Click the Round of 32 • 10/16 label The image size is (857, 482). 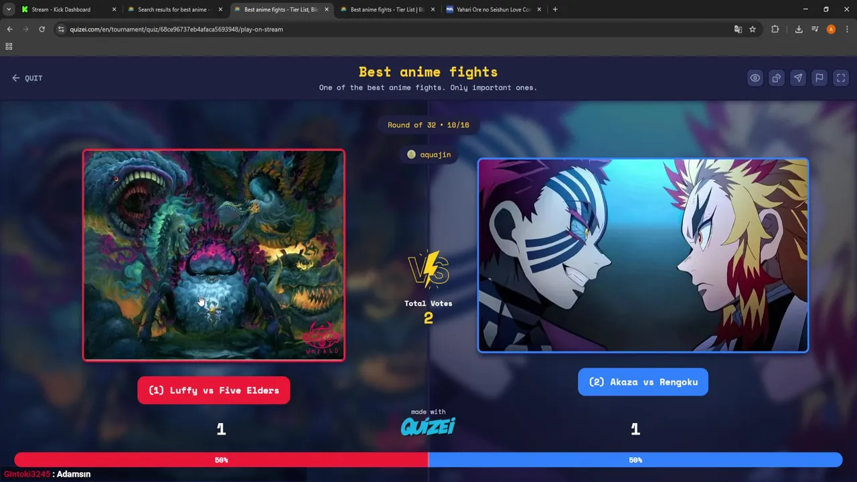[428, 125]
